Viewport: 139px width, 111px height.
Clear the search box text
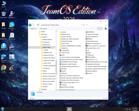pyautogui.click(x=106, y=25)
